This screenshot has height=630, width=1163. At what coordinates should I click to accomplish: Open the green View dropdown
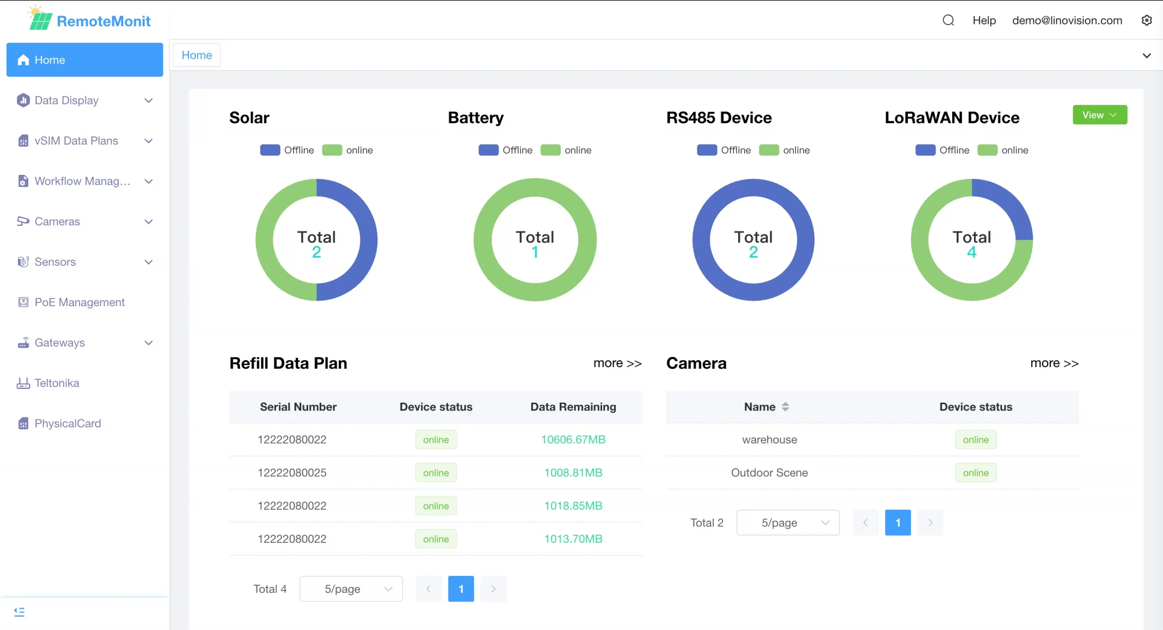pyautogui.click(x=1099, y=115)
